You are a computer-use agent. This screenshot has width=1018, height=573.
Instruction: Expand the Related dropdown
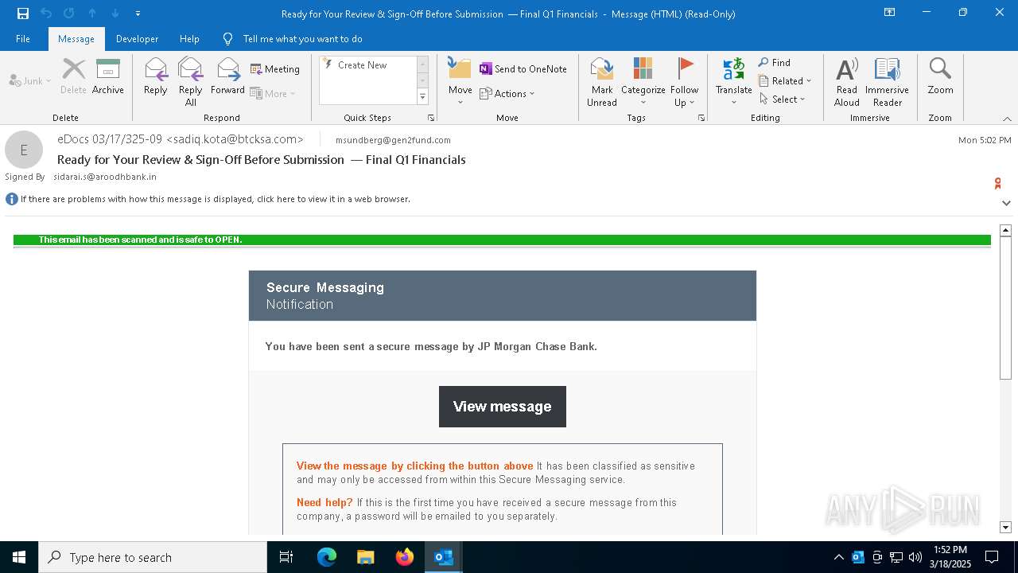click(785, 80)
